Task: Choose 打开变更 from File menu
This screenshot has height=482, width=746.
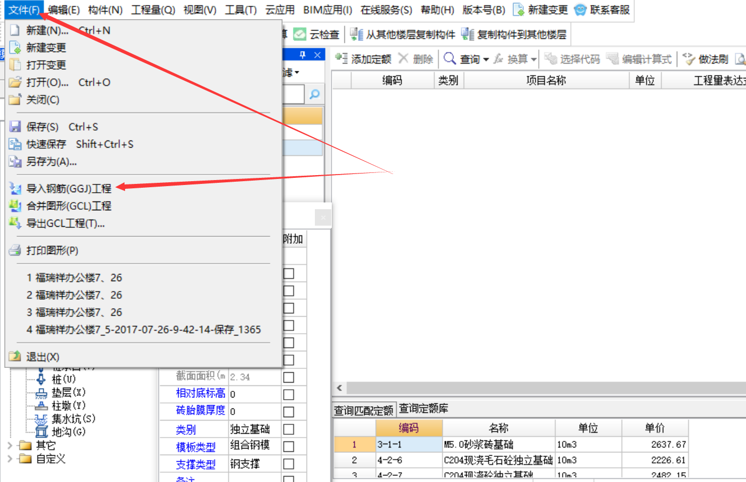Action: (46, 65)
